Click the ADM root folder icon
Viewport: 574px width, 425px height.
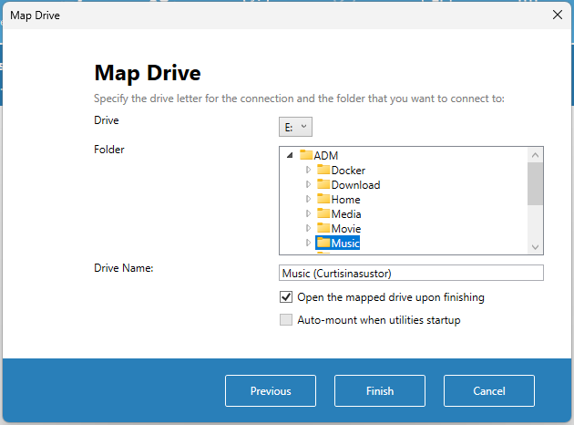306,155
